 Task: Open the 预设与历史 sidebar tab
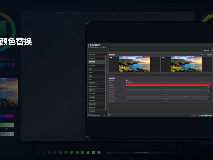pyautogui.click(x=97, y=104)
